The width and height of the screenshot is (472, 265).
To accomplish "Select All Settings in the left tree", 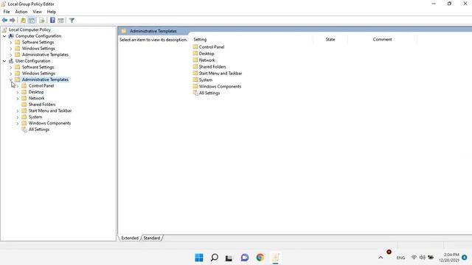I will (39, 130).
